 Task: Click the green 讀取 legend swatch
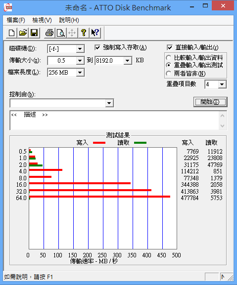click(x=140, y=143)
